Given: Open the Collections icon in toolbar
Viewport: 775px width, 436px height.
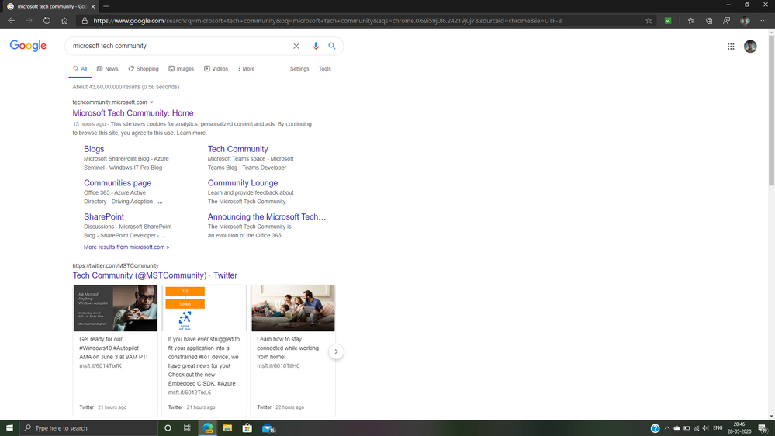Looking at the screenshot, I should (709, 21).
